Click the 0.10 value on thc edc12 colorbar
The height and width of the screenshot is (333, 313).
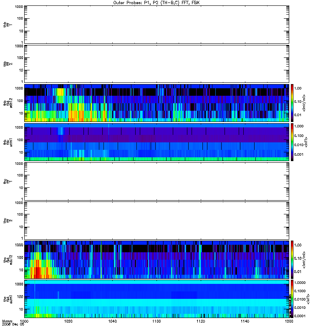tap(298, 258)
